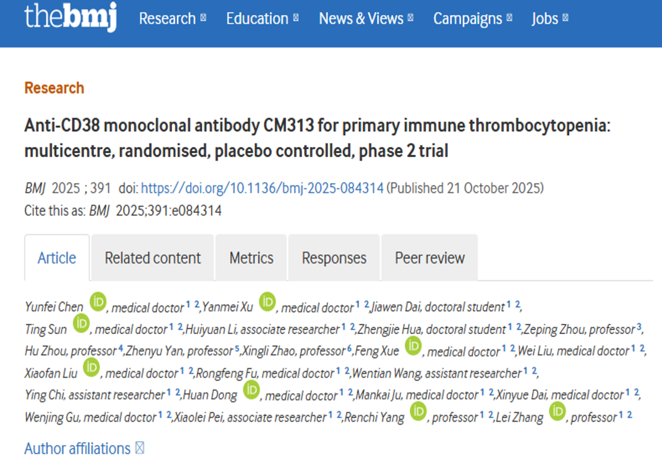The height and width of the screenshot is (462, 662).
Task: Open the Peer review tab
Action: tap(430, 258)
